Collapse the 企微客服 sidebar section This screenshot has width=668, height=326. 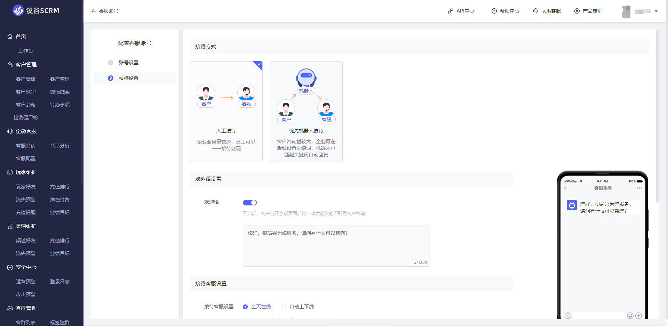(26, 131)
